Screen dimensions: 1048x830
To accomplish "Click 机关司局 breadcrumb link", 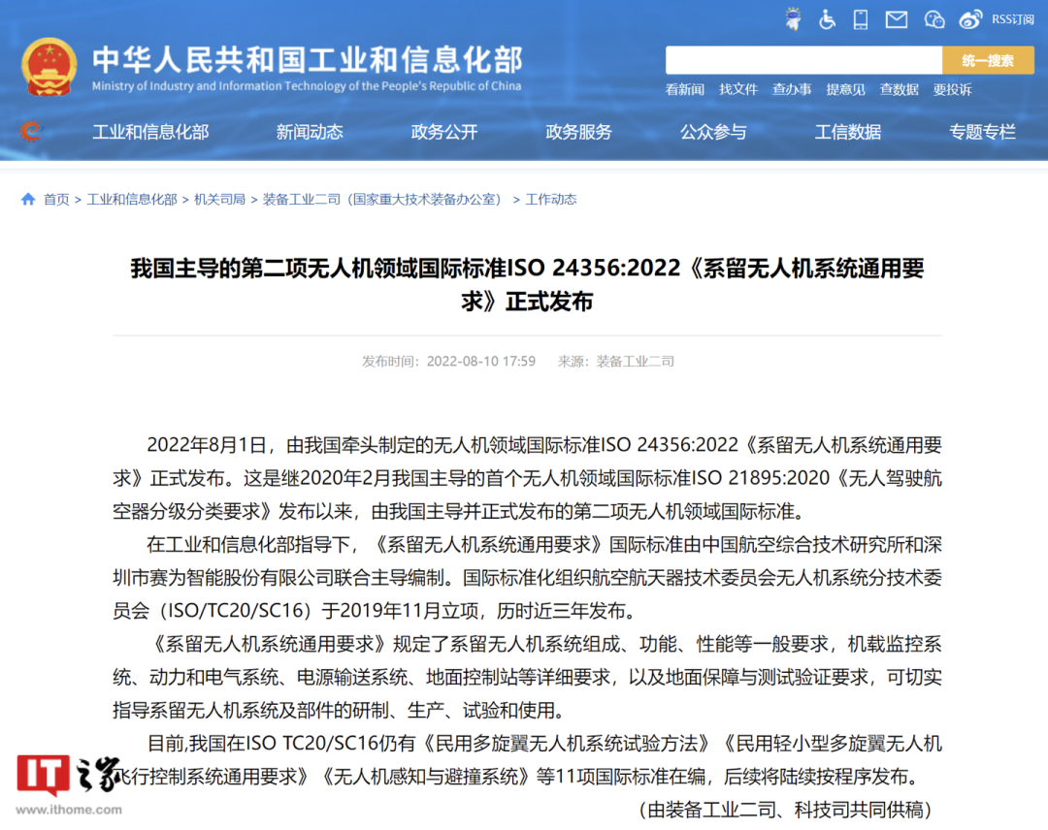I will point(220,199).
